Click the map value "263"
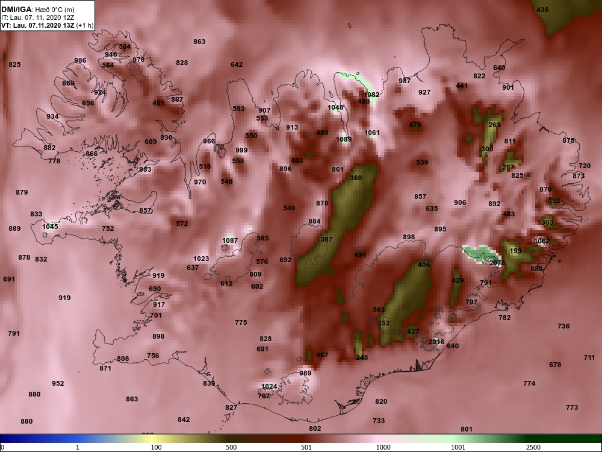Screen dimensions: 602x452 click(x=494, y=125)
